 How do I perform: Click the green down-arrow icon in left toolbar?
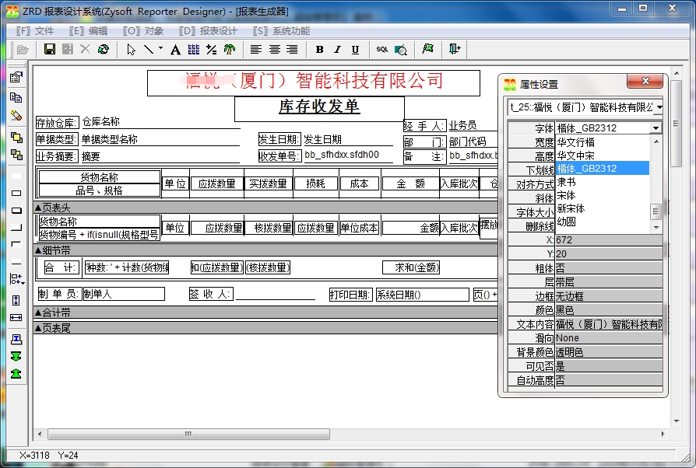click(x=16, y=356)
